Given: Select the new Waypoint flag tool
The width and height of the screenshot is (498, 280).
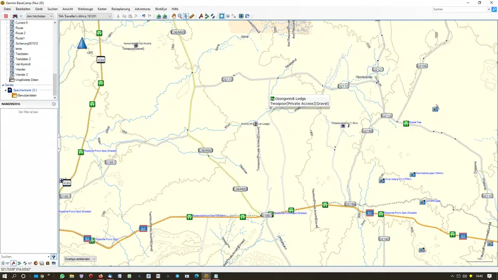Looking at the screenshot, I should tap(201, 16).
